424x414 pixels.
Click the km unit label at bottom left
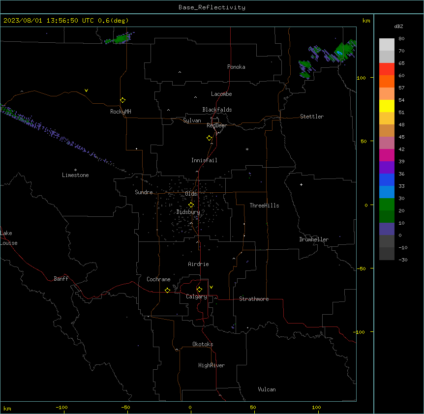pyautogui.click(x=7, y=408)
